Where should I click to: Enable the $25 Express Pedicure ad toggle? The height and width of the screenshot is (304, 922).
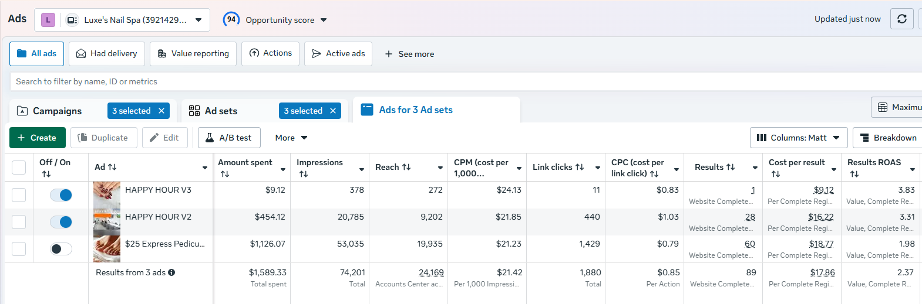(x=61, y=249)
